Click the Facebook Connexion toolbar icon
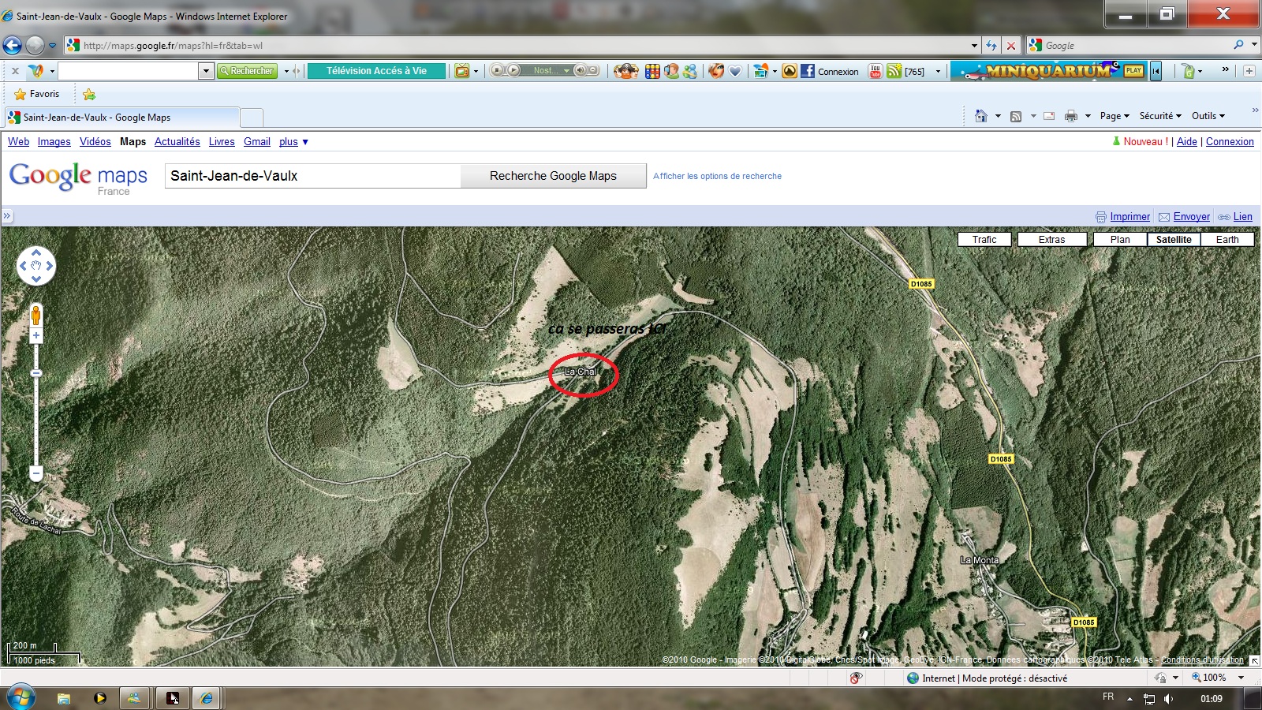Screen dimensions: 1262x710 [x=829, y=71]
